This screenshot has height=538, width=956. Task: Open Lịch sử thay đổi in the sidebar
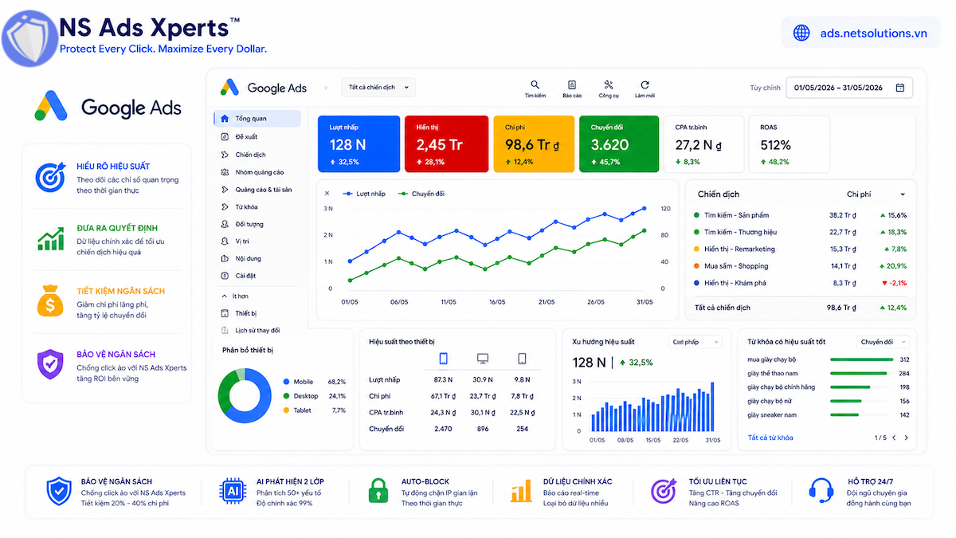[x=257, y=330]
